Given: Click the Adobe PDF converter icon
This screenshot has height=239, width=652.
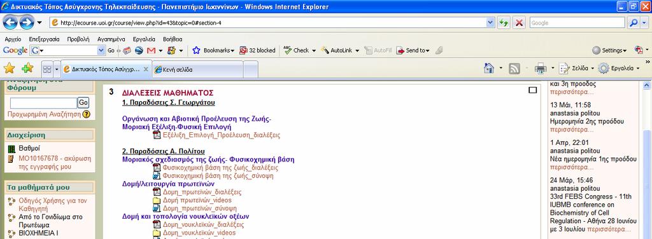Looking at the screenshot, I should pos(639,50).
